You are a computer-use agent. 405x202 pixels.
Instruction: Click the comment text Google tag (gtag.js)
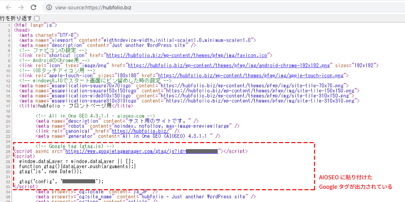click(x=75, y=146)
